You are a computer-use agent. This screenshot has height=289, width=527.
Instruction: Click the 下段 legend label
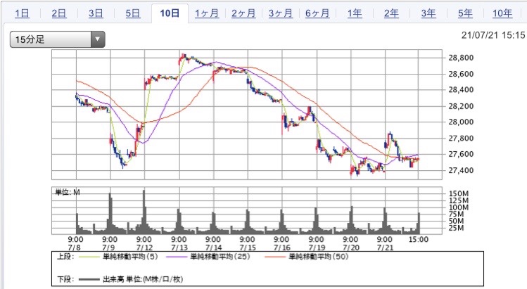66,279
